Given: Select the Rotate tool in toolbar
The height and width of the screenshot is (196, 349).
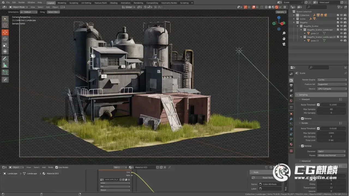Looking at the screenshot, I should [5, 39].
